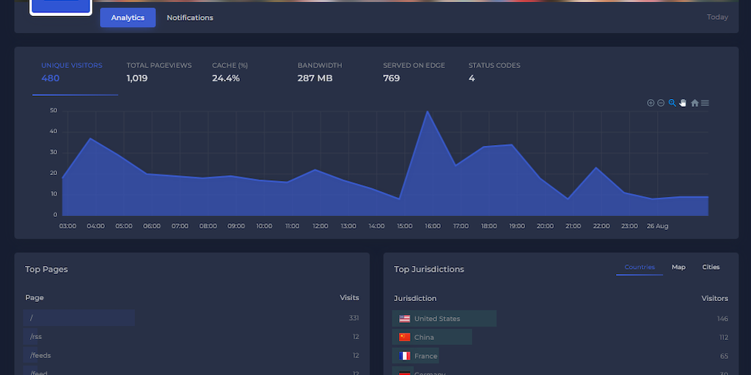
Task: Click the China flag icon
Action: coord(405,338)
